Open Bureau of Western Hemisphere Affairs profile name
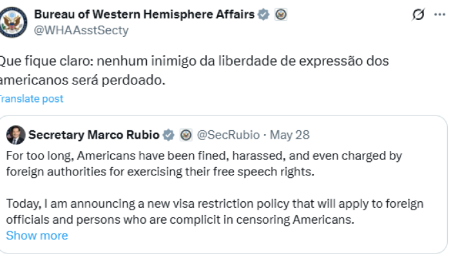 [x=144, y=15]
